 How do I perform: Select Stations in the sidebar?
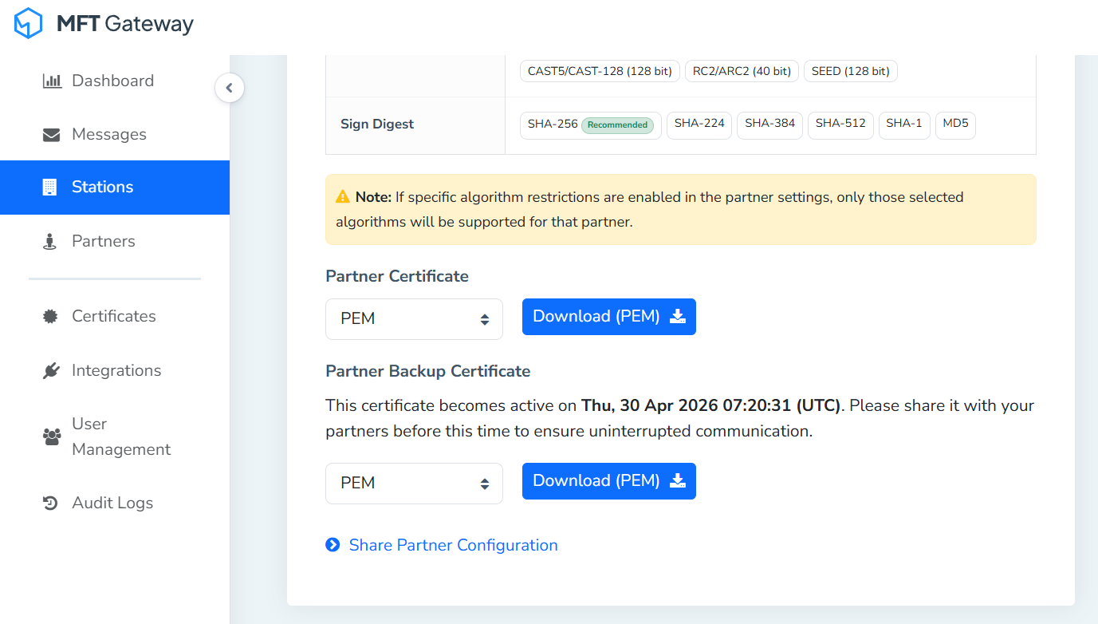115,188
